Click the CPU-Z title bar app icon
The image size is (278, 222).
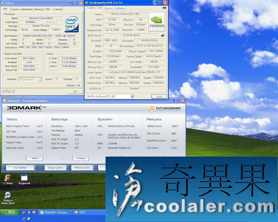coord(2,3)
